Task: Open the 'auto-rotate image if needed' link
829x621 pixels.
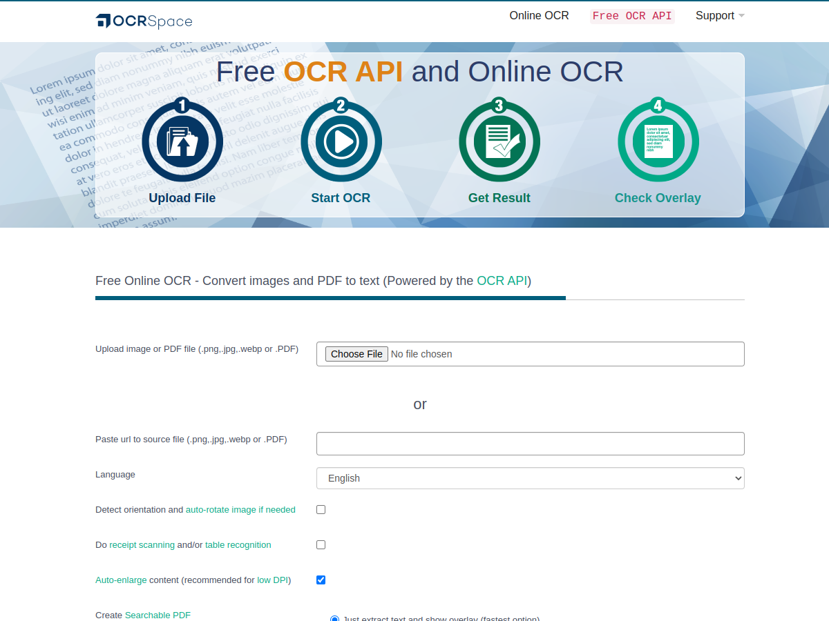Action: coord(240,510)
